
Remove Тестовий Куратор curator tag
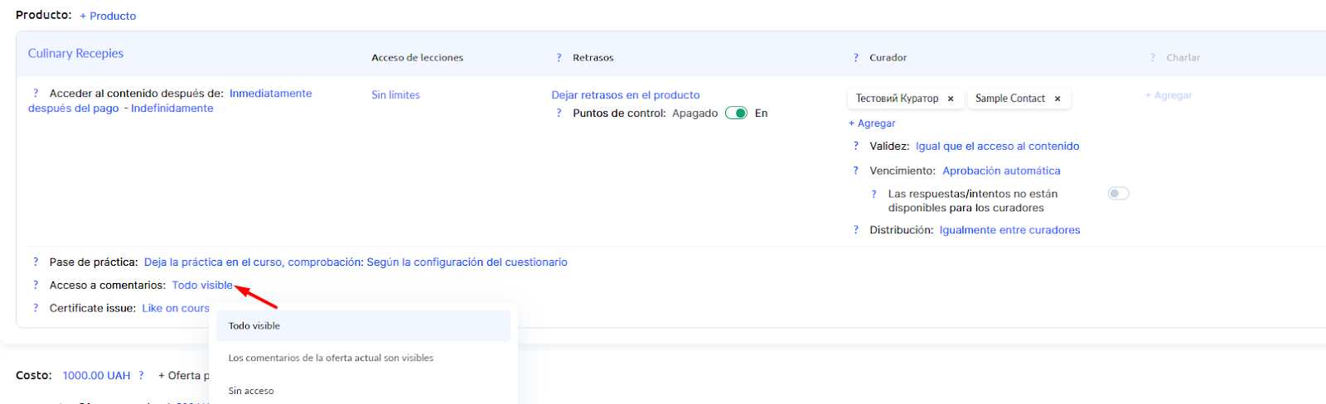[x=951, y=99]
